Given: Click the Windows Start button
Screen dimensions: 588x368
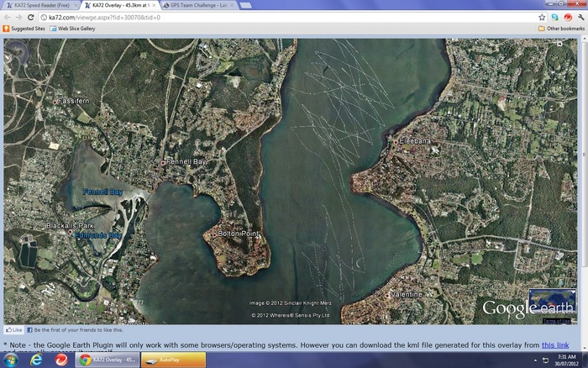Looking at the screenshot, I should tap(9, 360).
